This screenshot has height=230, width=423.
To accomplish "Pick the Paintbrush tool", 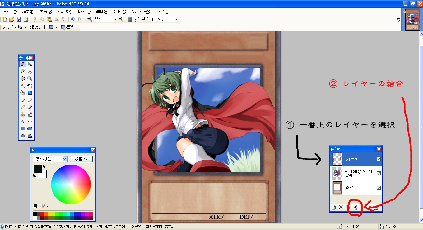I will click(x=23, y=100).
